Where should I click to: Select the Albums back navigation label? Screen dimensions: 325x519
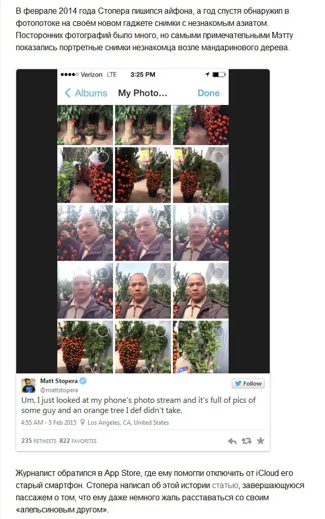91,93
